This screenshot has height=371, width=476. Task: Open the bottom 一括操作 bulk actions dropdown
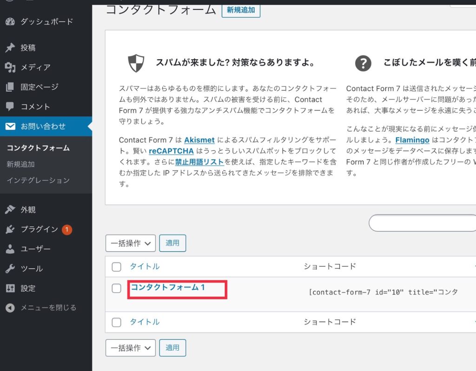(x=131, y=348)
